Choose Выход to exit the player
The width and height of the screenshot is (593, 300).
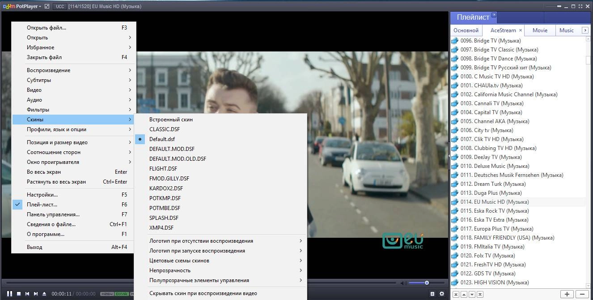pos(73,247)
